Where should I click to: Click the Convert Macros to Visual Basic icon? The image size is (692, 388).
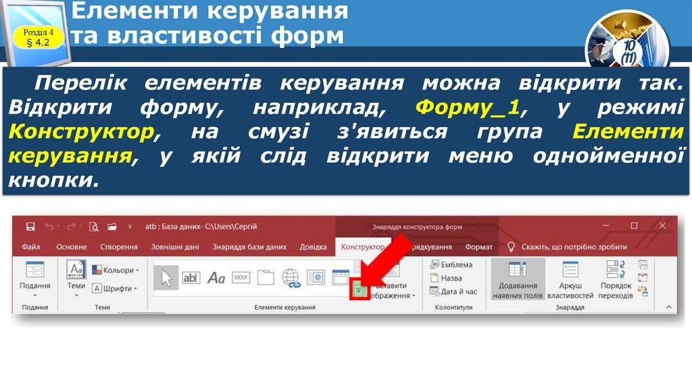coord(643,291)
